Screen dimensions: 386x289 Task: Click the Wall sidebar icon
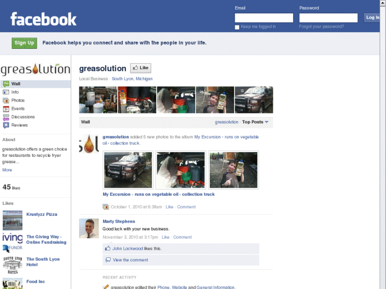(x=6, y=84)
